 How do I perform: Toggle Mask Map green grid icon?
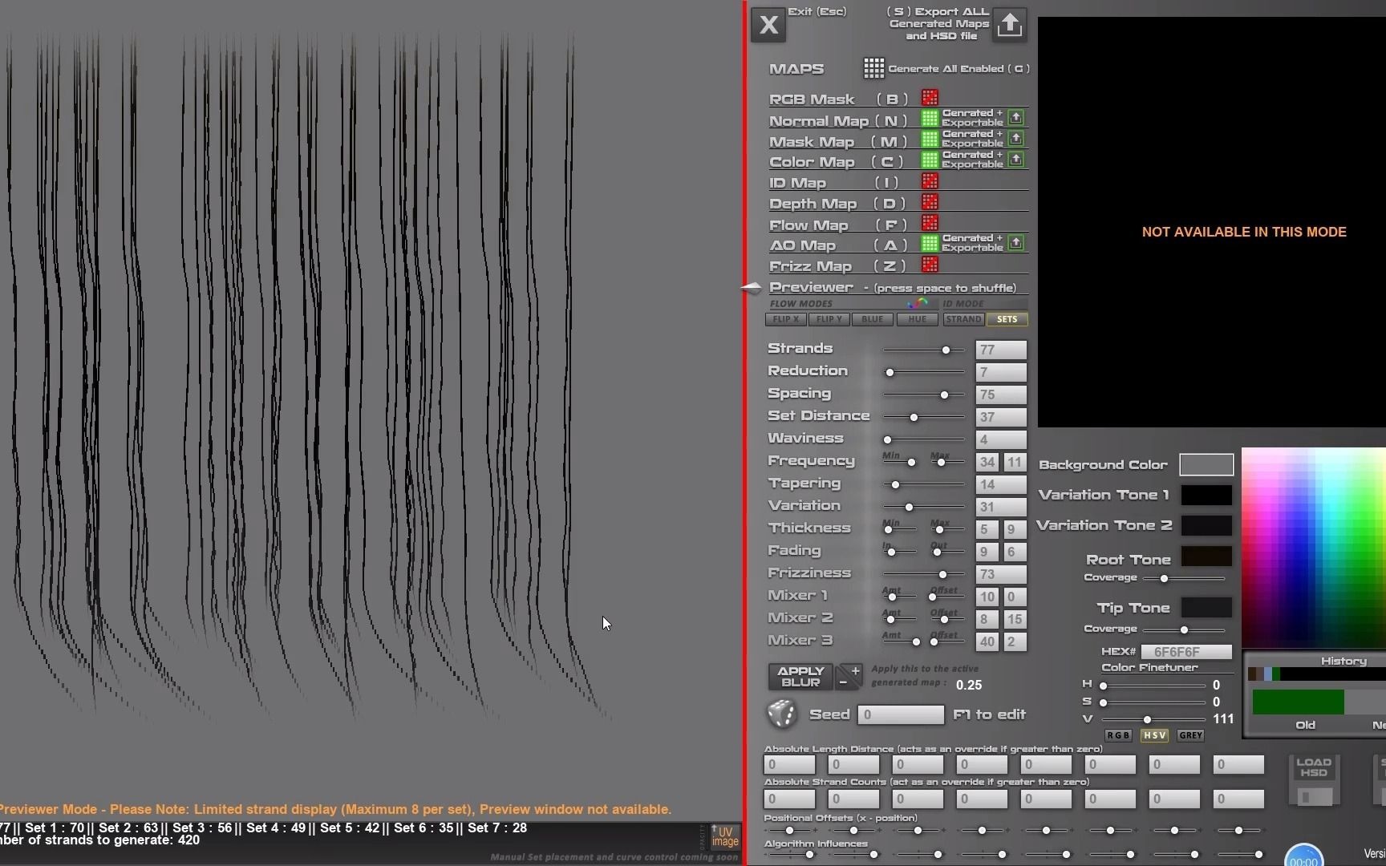pyautogui.click(x=930, y=140)
